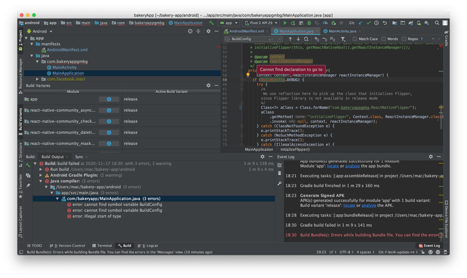This screenshot has height=278, width=467.
Task: Click the analyze link for the app bundle
Action: 352,166
